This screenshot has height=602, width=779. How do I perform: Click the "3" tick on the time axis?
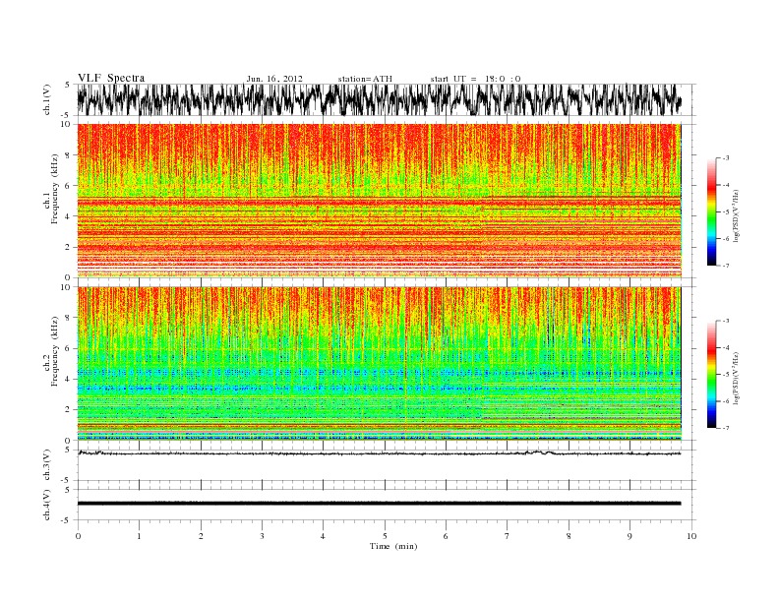pos(262,536)
